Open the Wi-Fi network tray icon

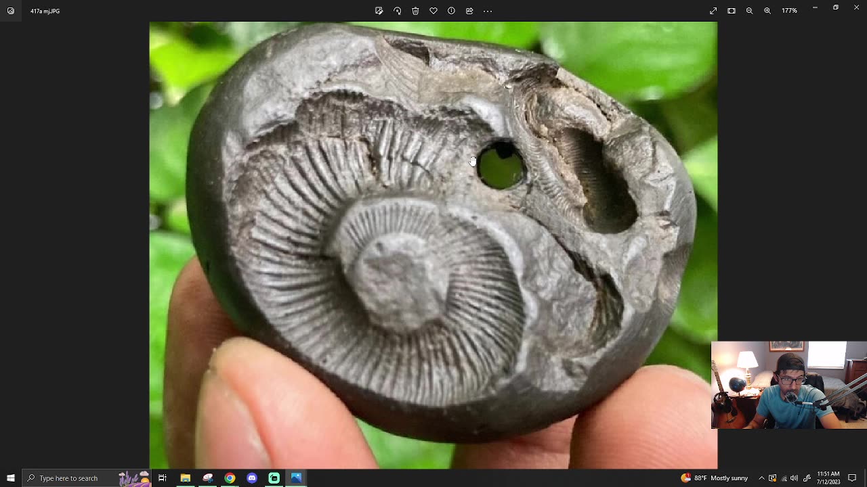784,478
